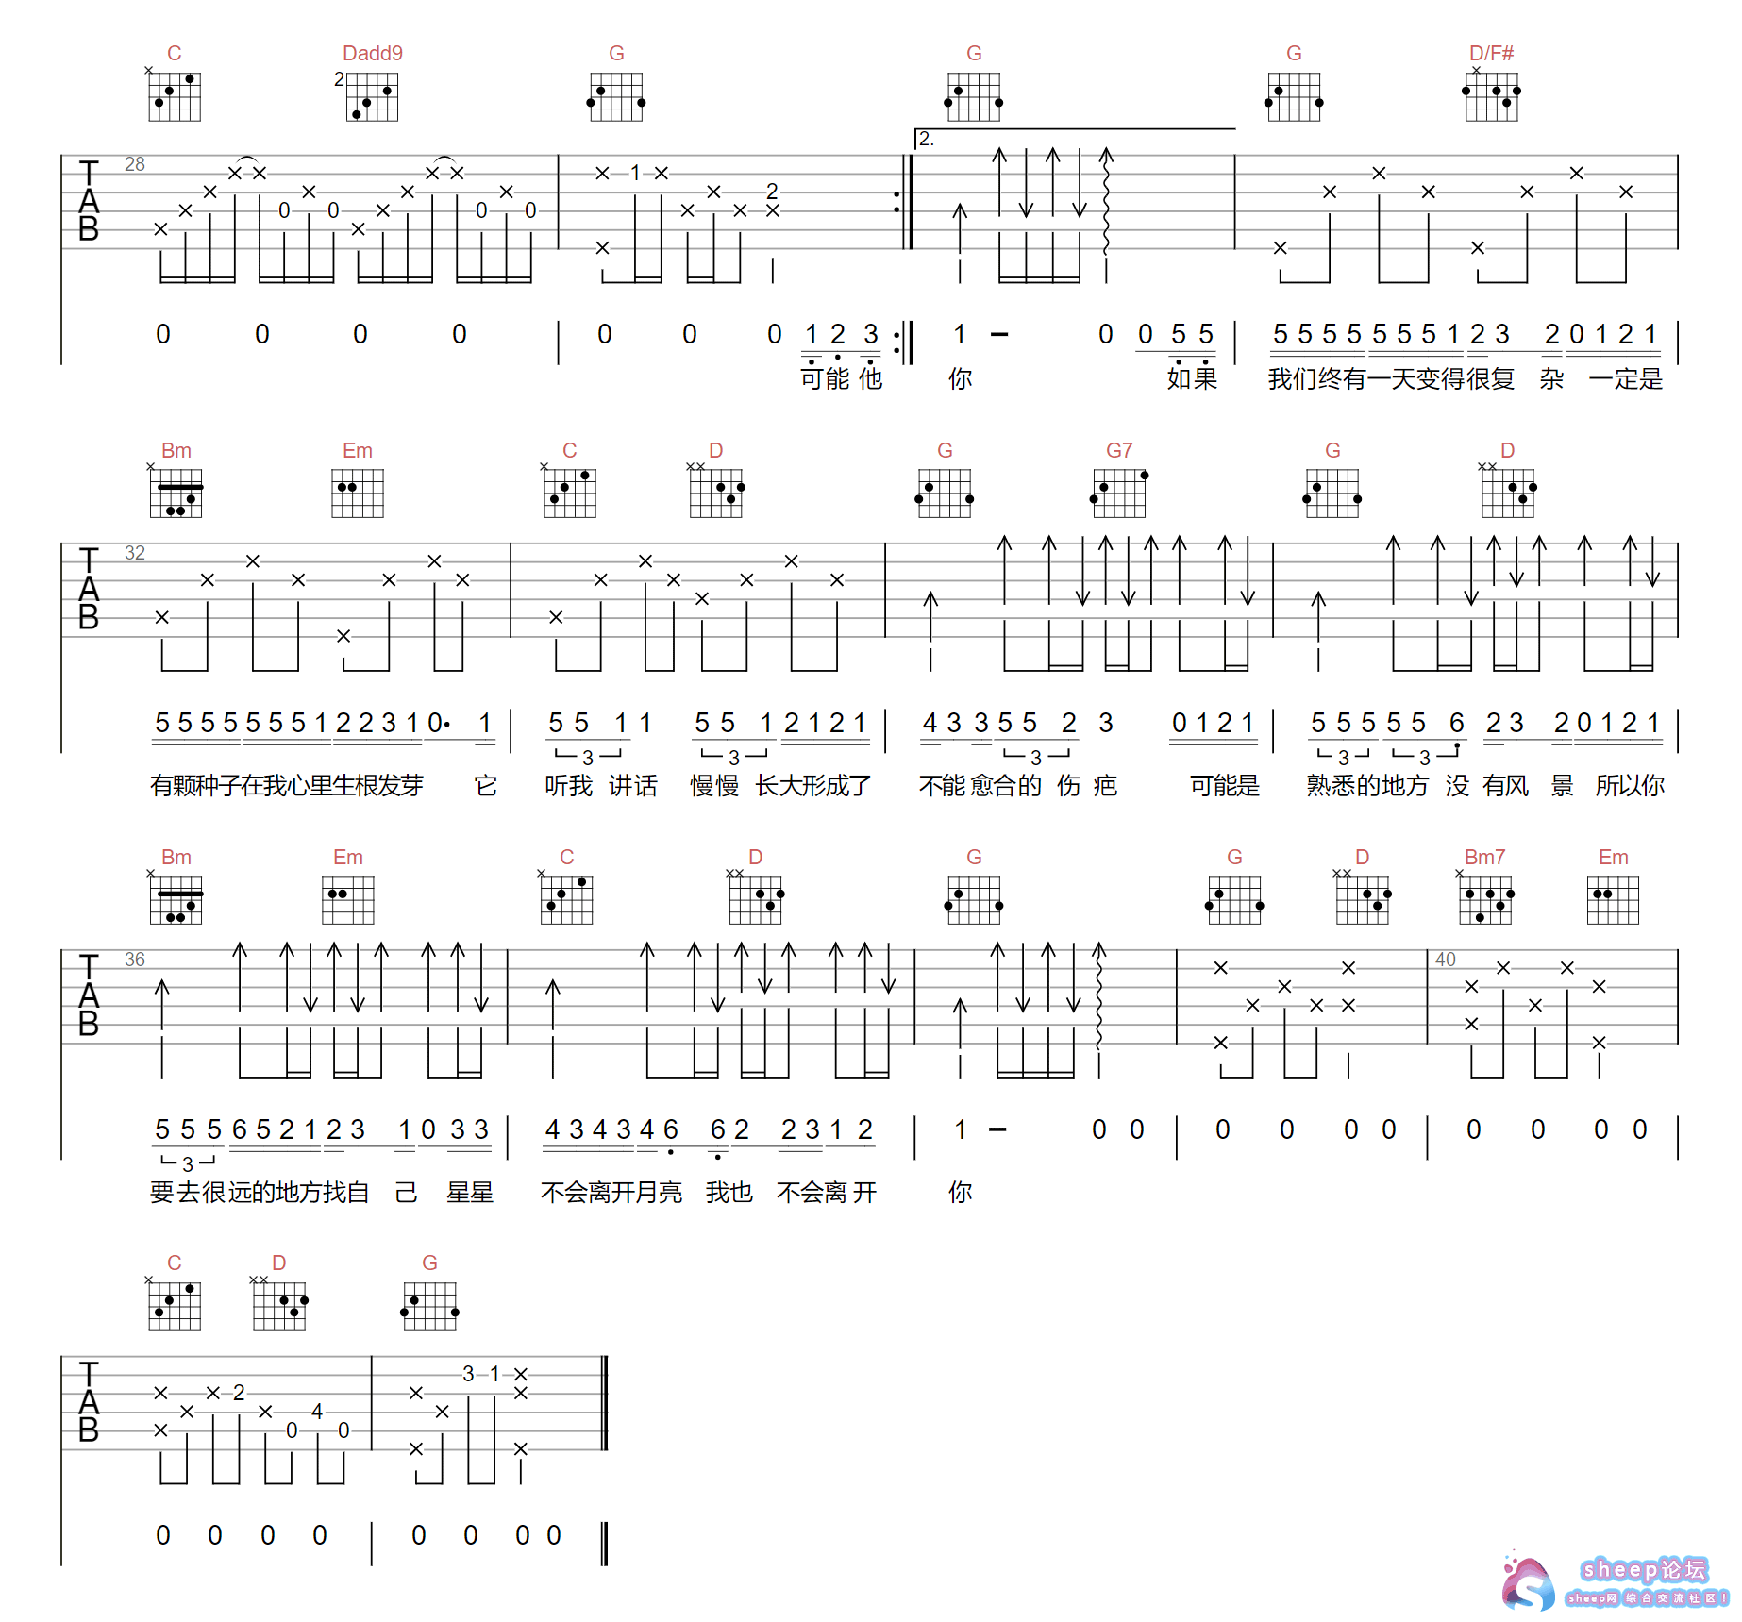This screenshot has width=1742, height=1622.
Task: Click the measure number 32
Action: pos(135,553)
